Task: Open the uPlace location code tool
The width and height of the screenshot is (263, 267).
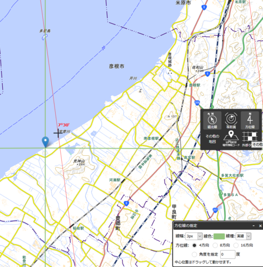Action: (231, 139)
